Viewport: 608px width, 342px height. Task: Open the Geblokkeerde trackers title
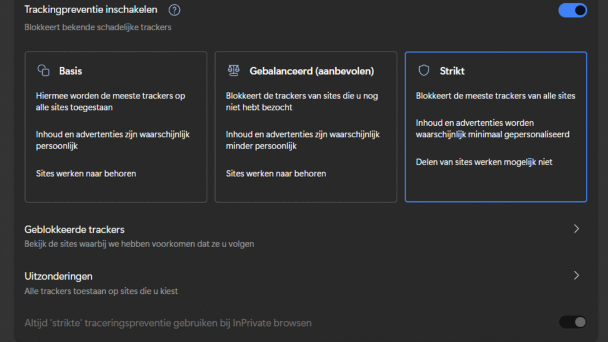[x=74, y=229]
